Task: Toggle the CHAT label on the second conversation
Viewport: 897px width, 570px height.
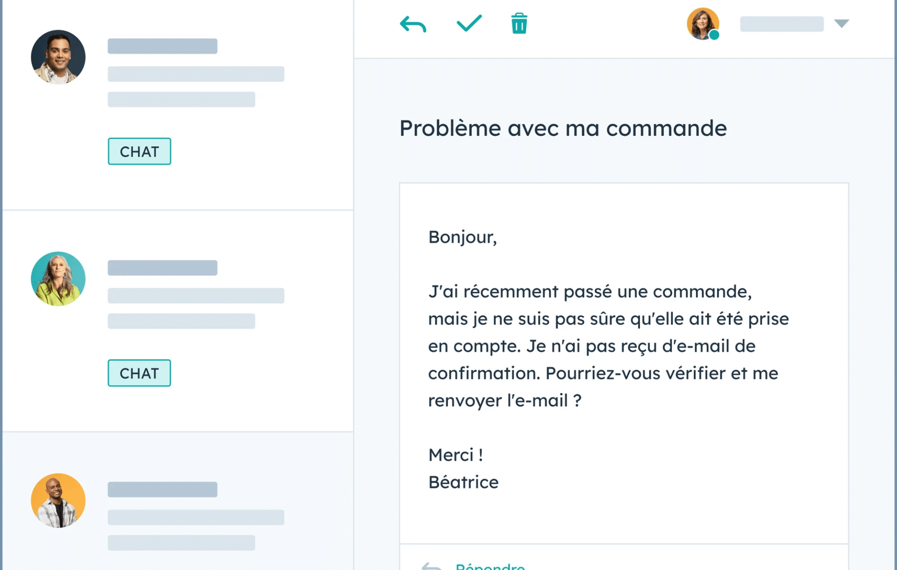Action: (139, 373)
